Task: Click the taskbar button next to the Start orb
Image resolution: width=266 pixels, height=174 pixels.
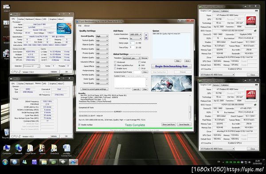Action: 15,162
